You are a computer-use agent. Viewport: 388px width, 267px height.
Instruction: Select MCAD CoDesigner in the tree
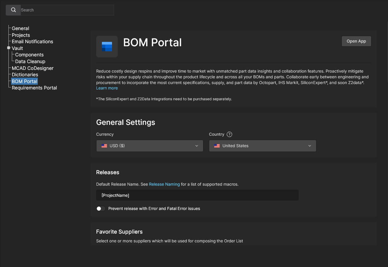33,68
